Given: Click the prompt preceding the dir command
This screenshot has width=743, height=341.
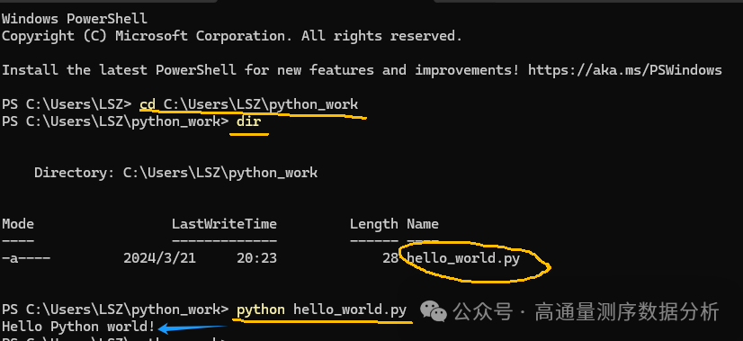Looking at the screenshot, I should click(x=115, y=121).
